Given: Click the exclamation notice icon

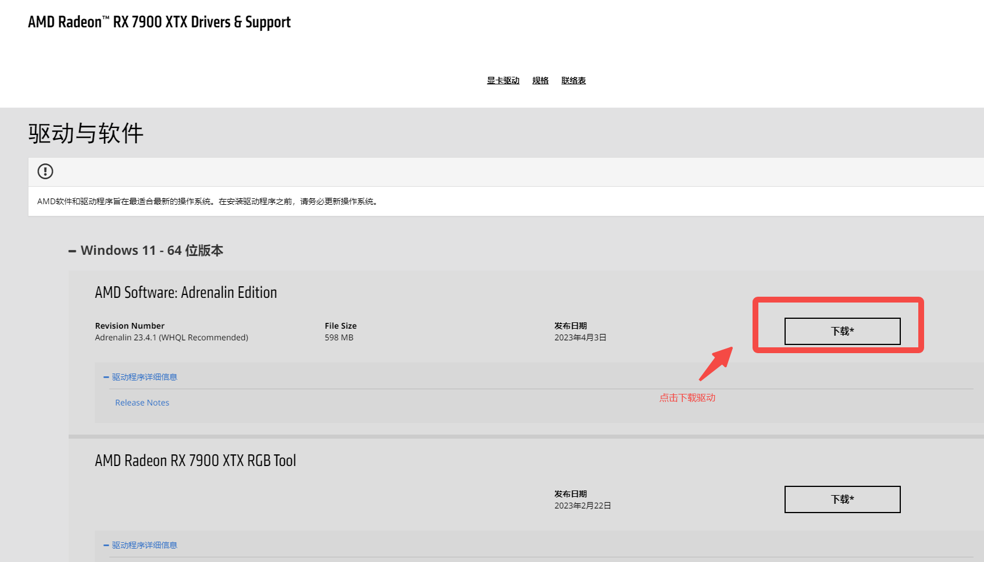Looking at the screenshot, I should tap(45, 171).
